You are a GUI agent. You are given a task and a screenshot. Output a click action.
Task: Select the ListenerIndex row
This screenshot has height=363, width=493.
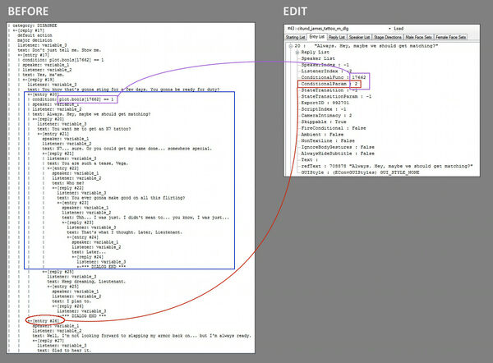point(326,71)
